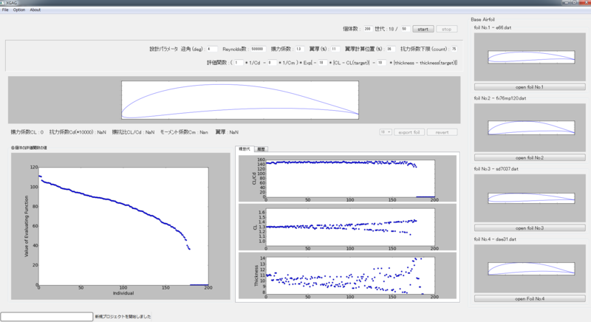
Task: Click the foil No.3 sd7037.dat airfoil preview
Action: coord(530,198)
